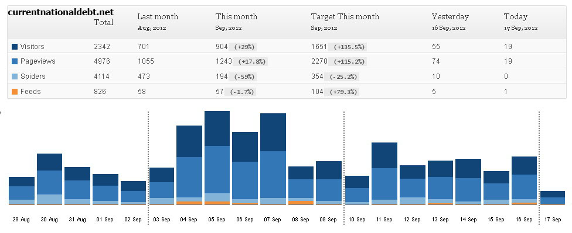Click the Visitors row label
572x233 pixels.
32,47
